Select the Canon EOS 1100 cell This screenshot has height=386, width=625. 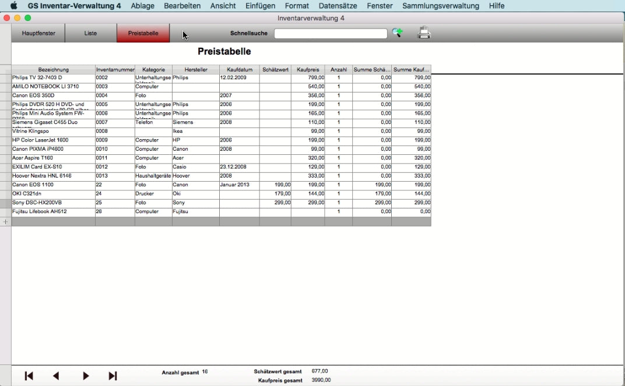[x=54, y=185]
